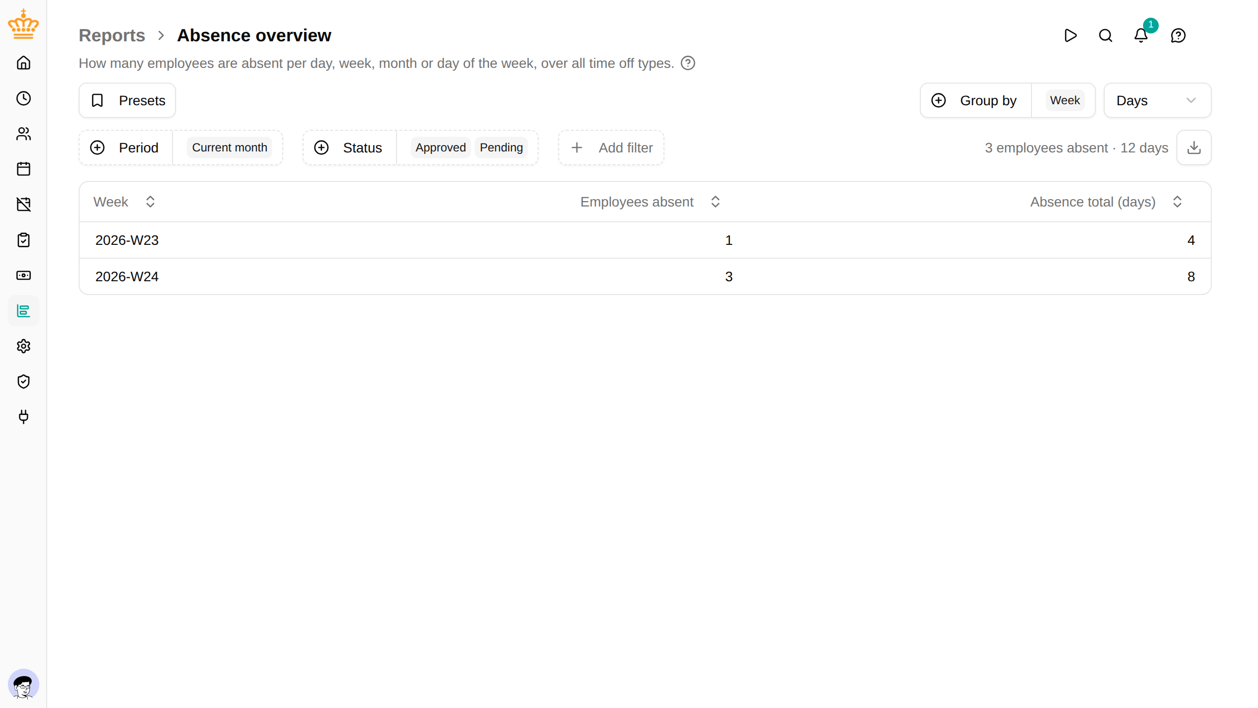Open the integrations plug icon

pyautogui.click(x=23, y=417)
